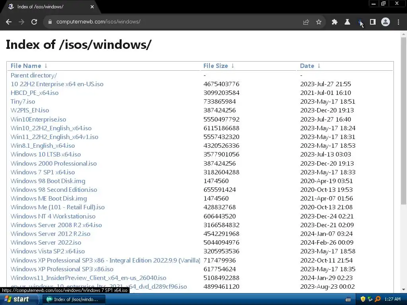
Task: Open Parent directory/ link
Action: [34, 75]
